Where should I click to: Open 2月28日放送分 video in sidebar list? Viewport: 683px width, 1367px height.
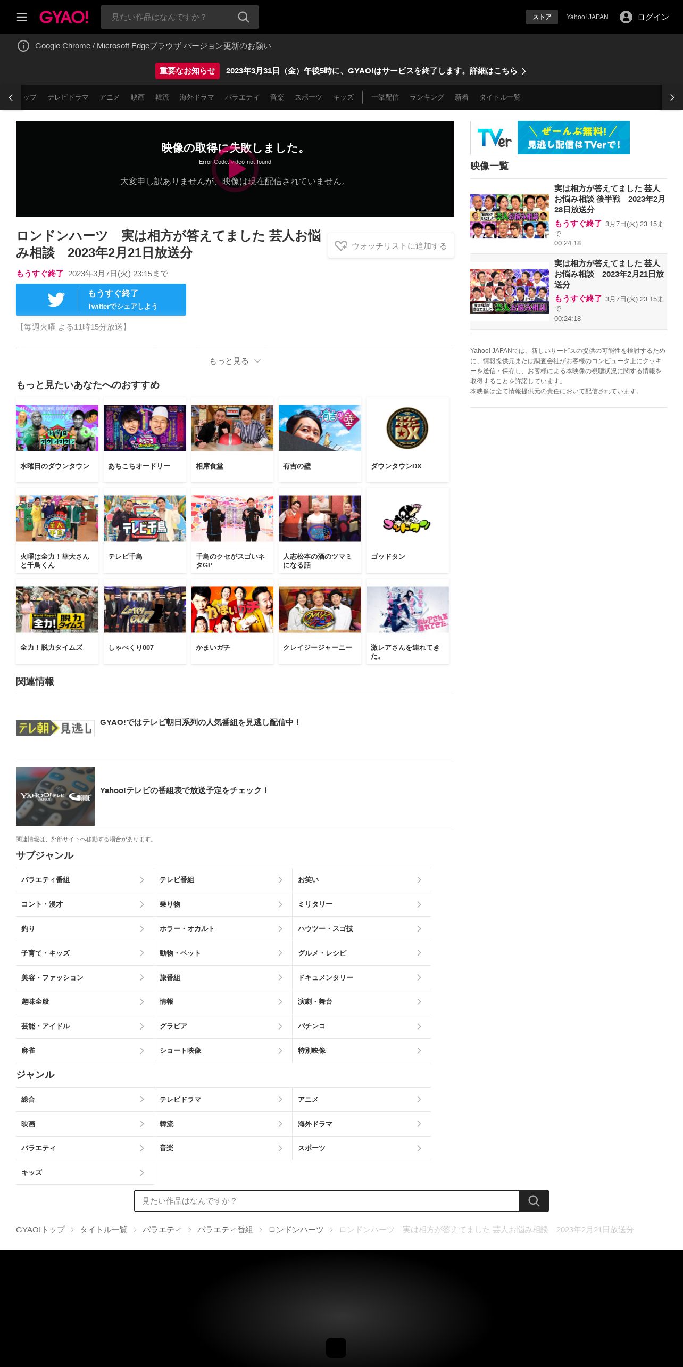tap(569, 216)
